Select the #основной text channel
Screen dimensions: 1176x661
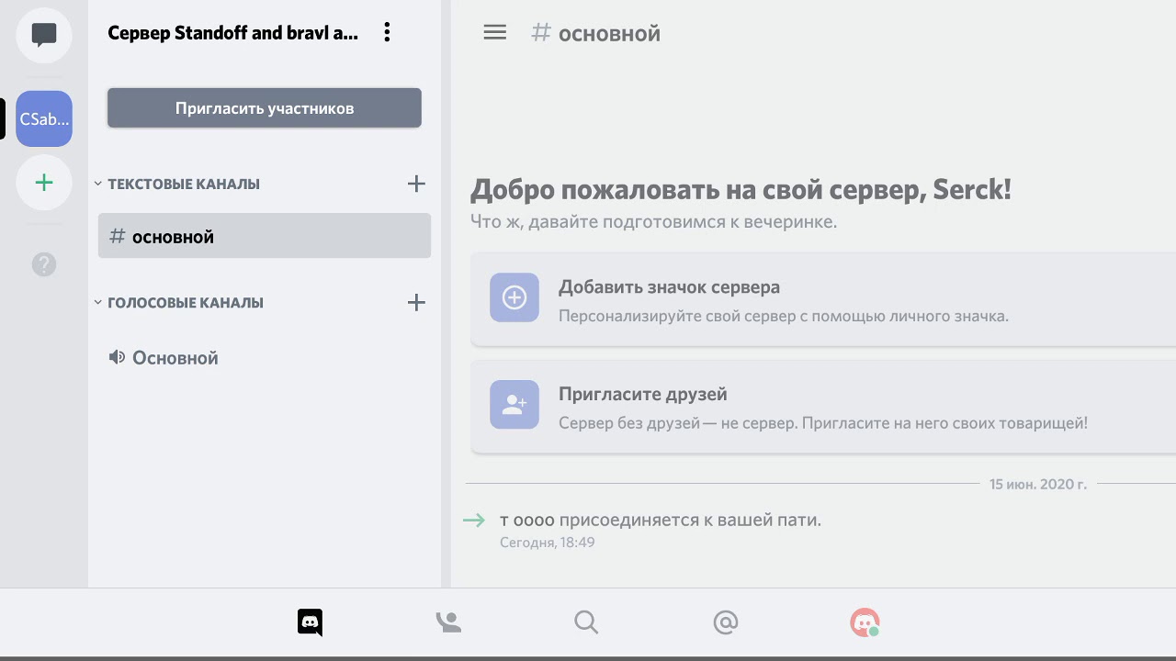tap(265, 236)
